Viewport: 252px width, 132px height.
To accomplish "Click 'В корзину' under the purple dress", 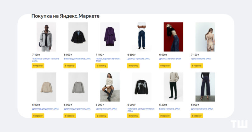I will (x=101, y=66).
